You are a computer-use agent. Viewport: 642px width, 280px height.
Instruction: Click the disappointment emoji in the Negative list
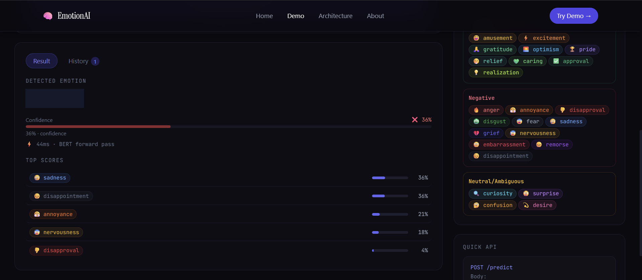pos(476,156)
